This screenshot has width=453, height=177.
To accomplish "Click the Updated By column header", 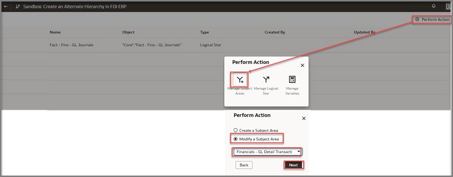I will (365, 32).
